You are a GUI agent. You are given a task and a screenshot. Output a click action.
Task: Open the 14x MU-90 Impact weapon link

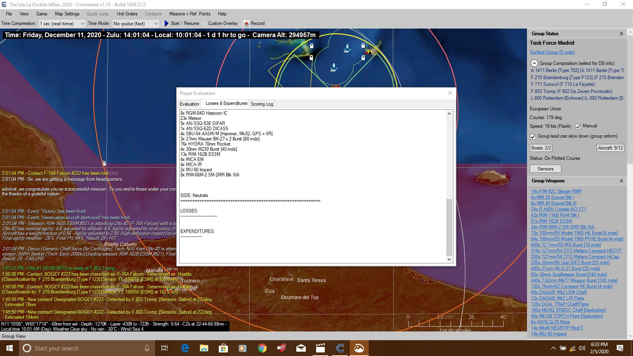click(549, 334)
